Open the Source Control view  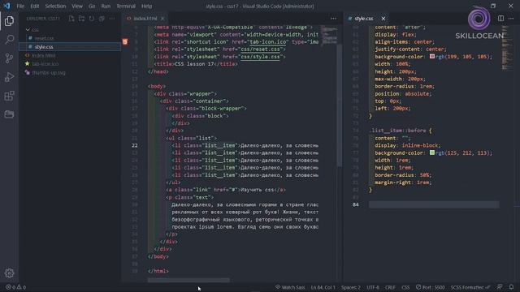coord(9,58)
